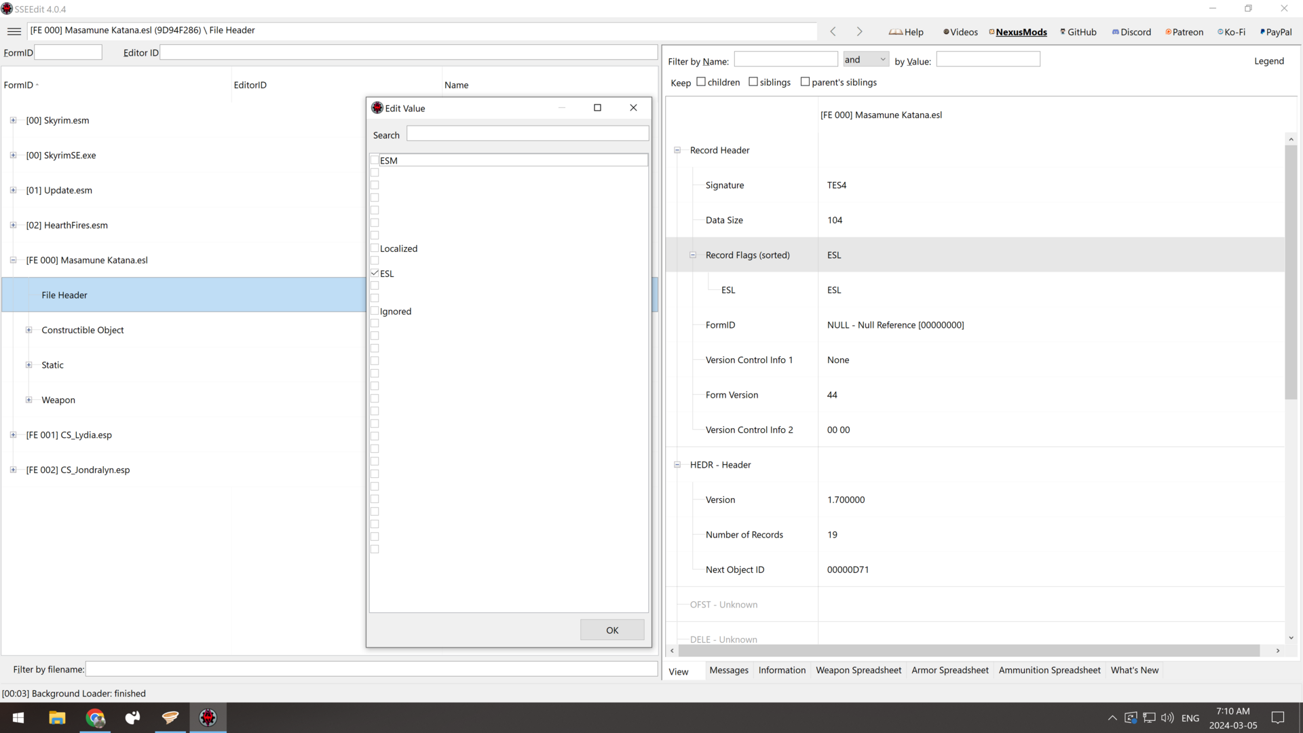Expand the [FE 001] CS_Lydia.esp node
This screenshot has height=733, width=1303.
pos(13,435)
